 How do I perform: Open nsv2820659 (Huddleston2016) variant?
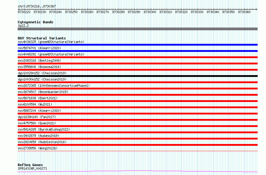[x=42, y=142]
